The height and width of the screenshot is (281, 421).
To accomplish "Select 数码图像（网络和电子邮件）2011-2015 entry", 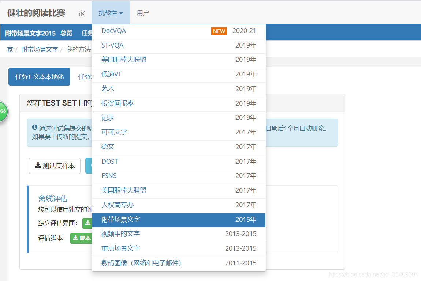I will point(179,263).
